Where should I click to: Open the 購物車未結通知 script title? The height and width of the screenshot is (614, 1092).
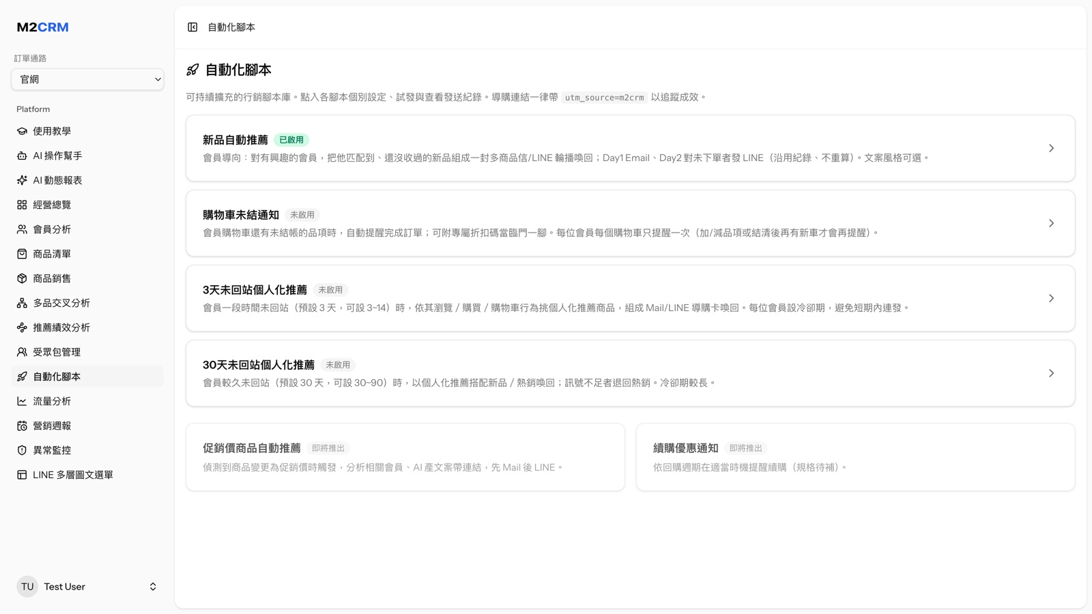[241, 215]
